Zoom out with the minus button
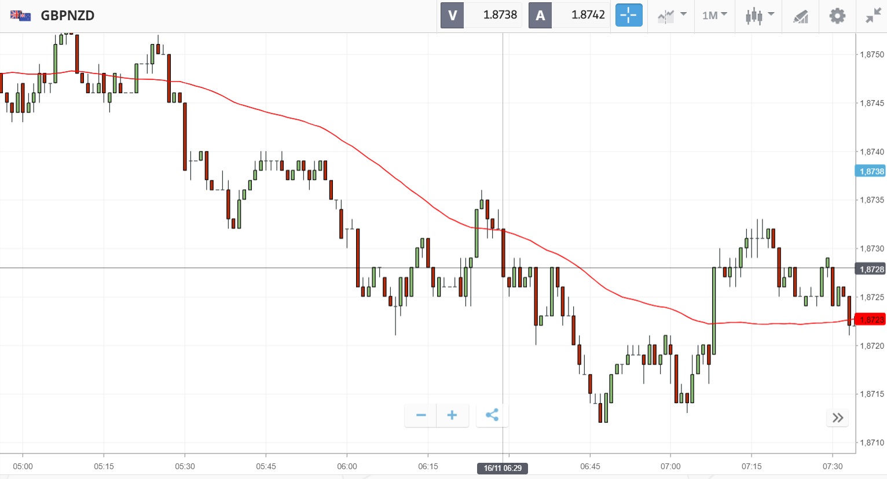 click(x=421, y=415)
